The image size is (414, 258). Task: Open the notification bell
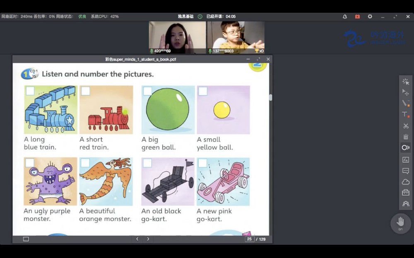point(345,17)
